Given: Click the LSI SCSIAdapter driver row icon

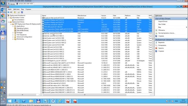Looking at the screenshot, I should (43, 61).
